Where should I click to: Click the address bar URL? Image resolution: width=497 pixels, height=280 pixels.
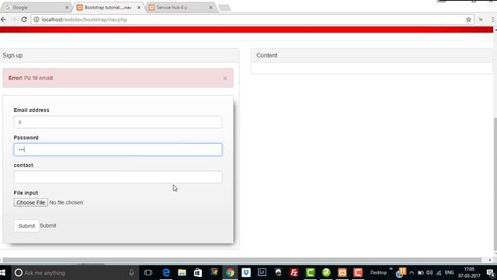(x=85, y=19)
